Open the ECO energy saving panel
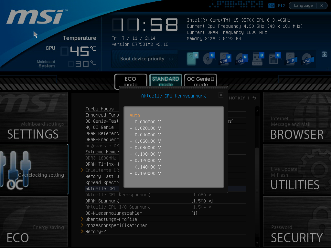Image resolution: width=331 pixels, height=248 pixels. tap(34, 222)
